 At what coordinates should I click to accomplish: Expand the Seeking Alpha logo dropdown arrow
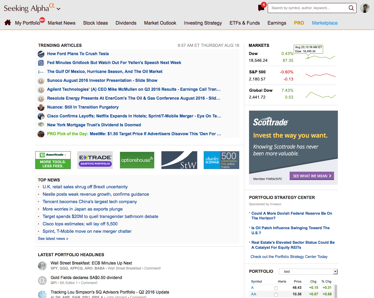coord(59,9)
